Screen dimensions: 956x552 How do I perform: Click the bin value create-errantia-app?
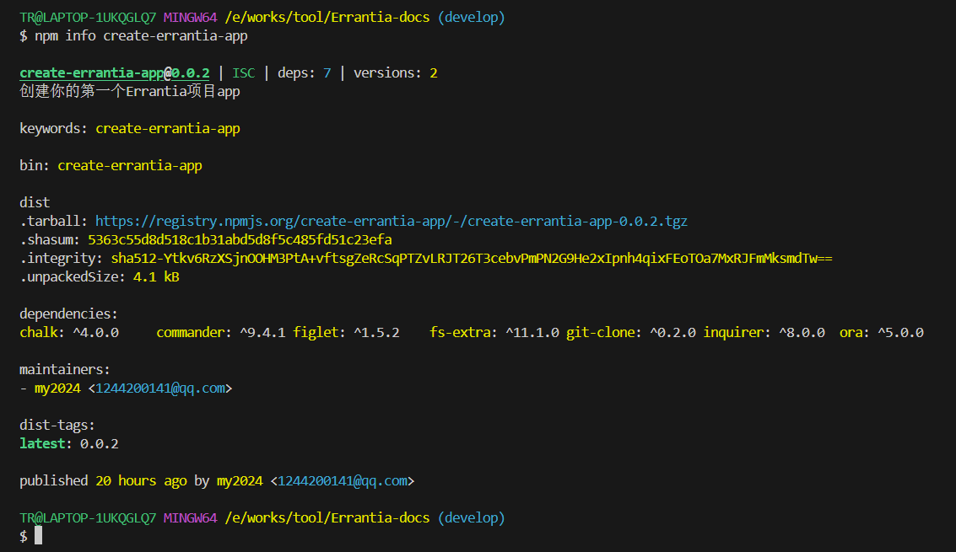tap(130, 166)
